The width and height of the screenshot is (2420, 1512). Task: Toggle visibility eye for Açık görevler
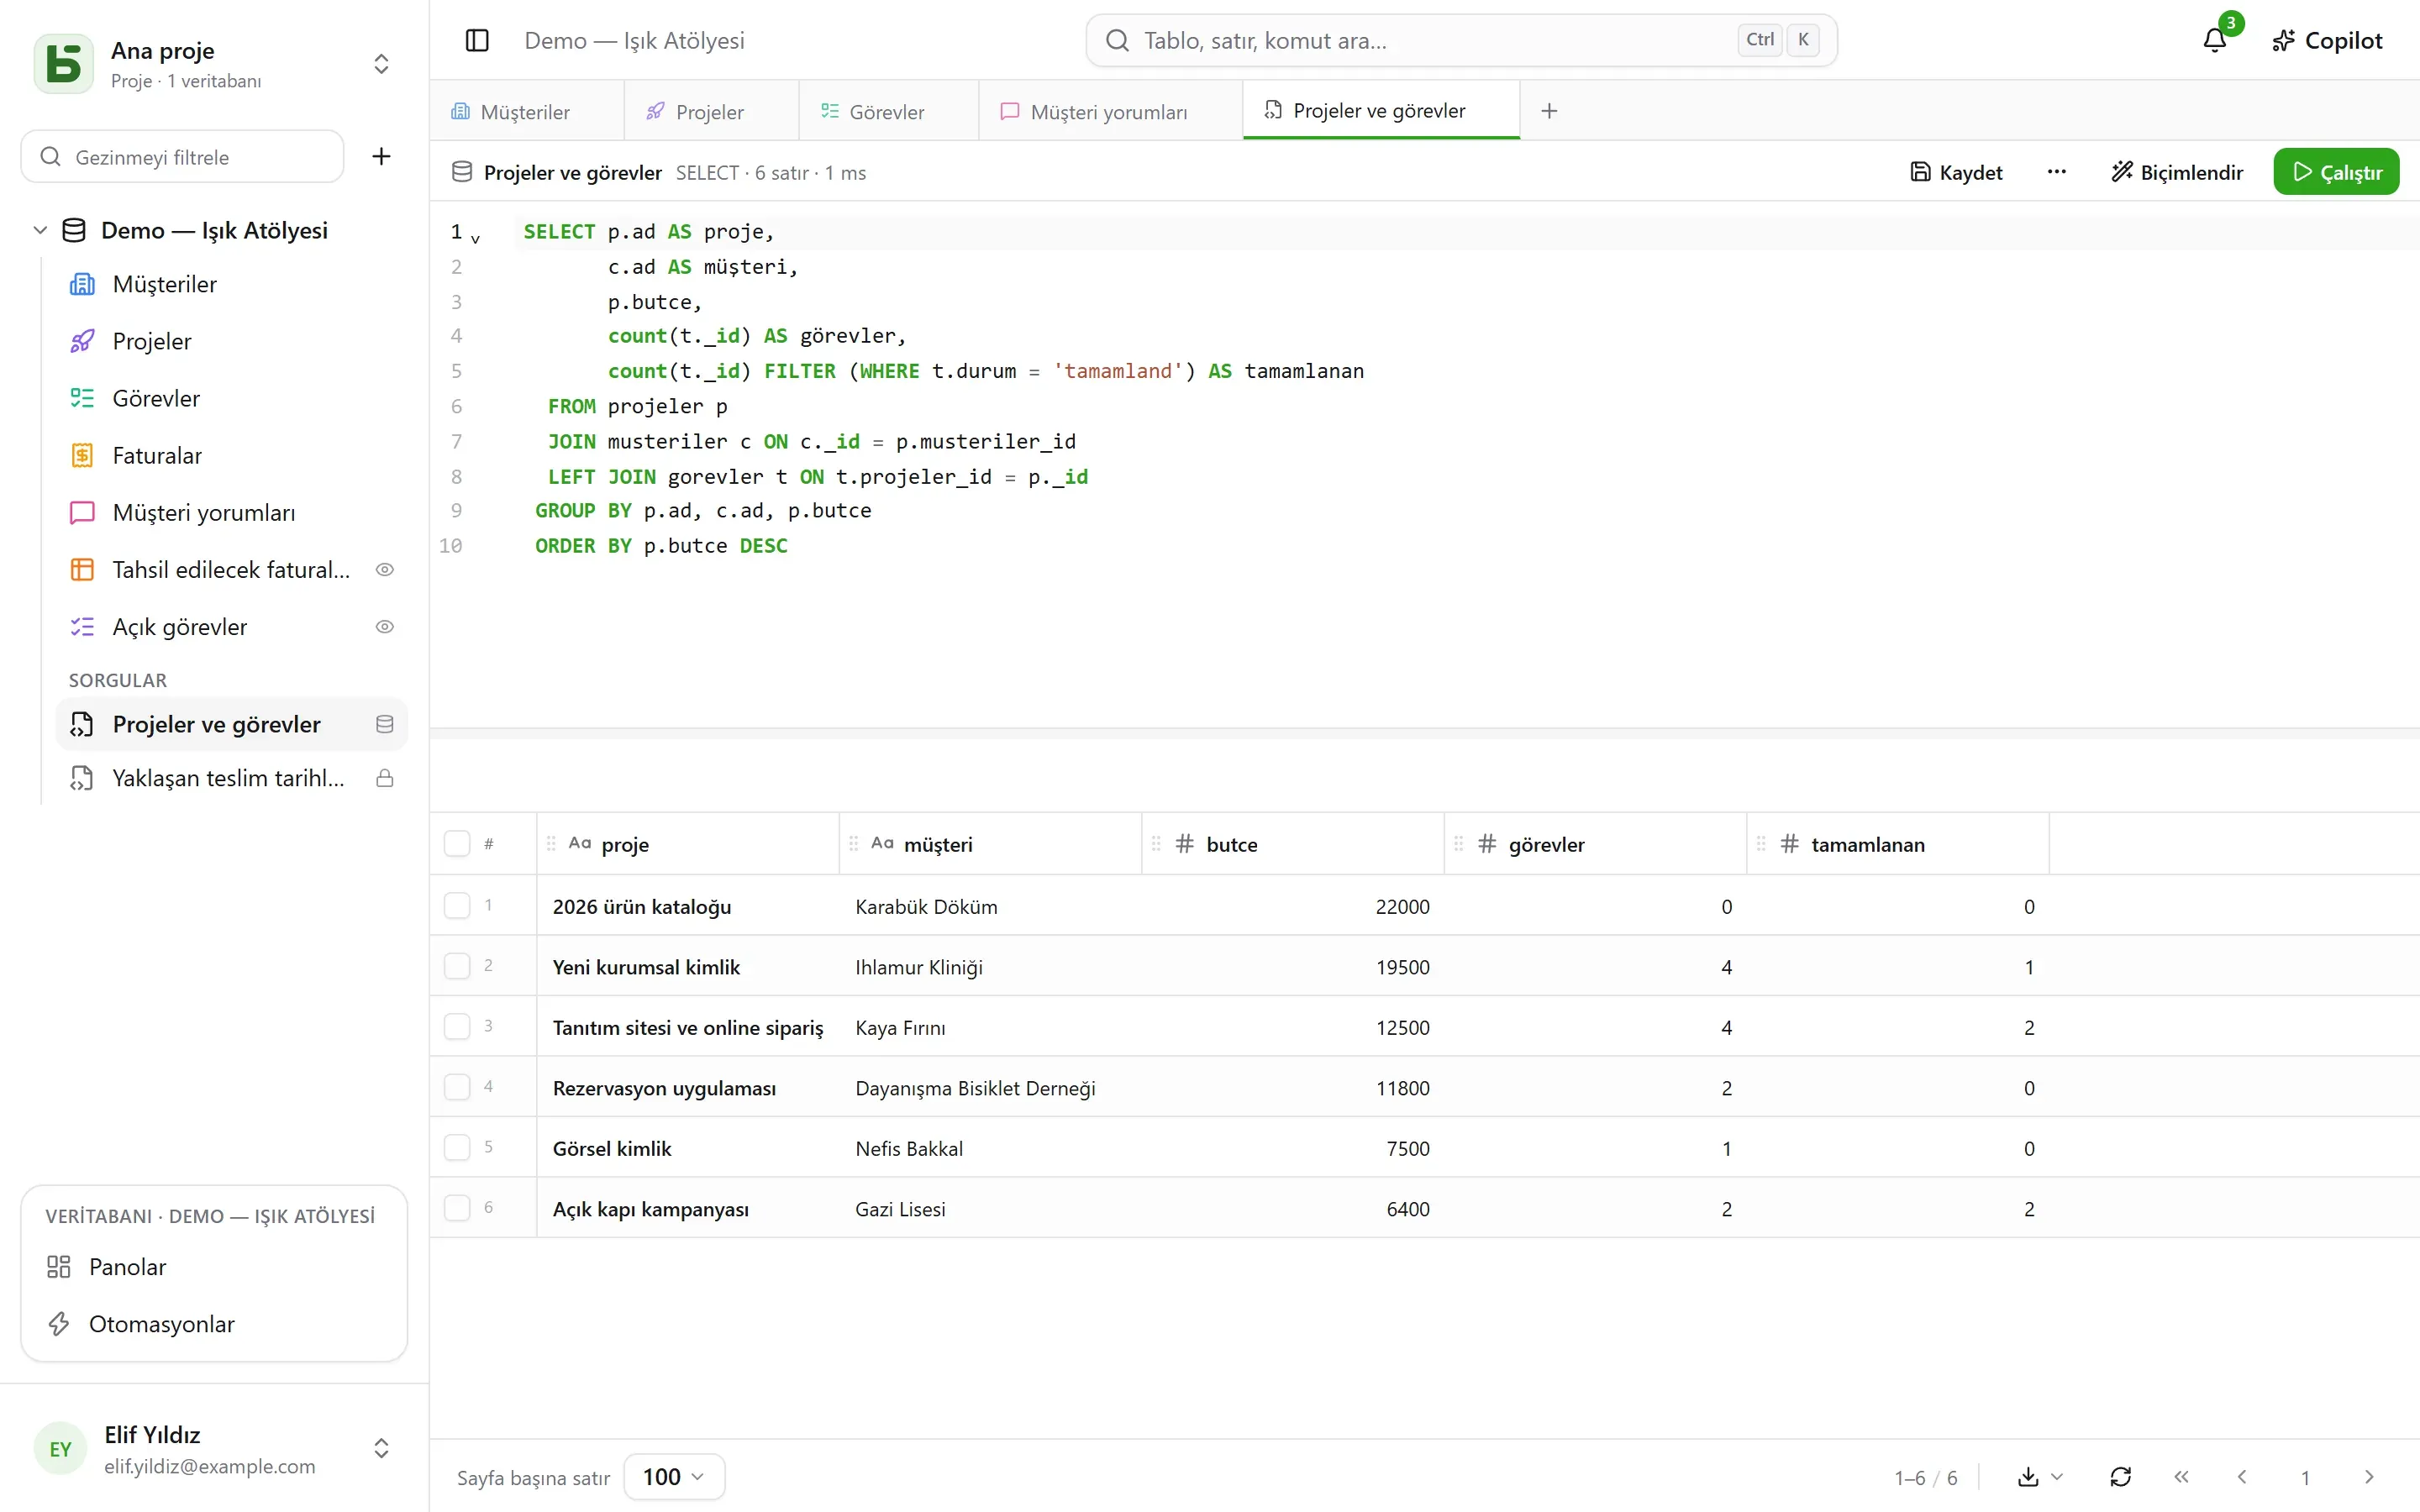point(384,626)
